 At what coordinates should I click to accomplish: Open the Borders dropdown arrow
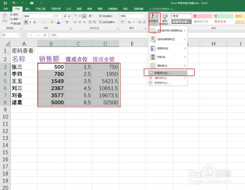click(46, 22)
